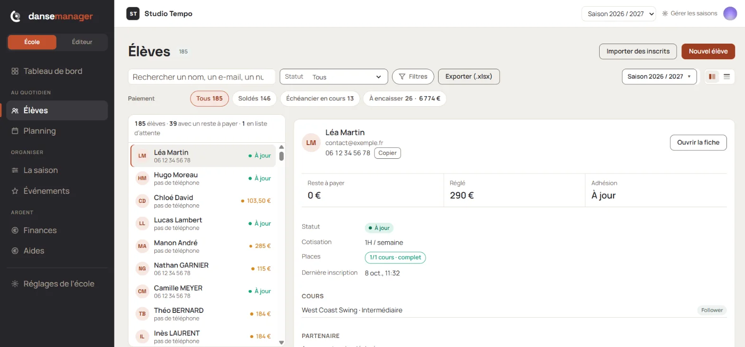Click the LM avatar in detail panel
Viewport: 745px width, 347px height.
pyautogui.click(x=311, y=143)
